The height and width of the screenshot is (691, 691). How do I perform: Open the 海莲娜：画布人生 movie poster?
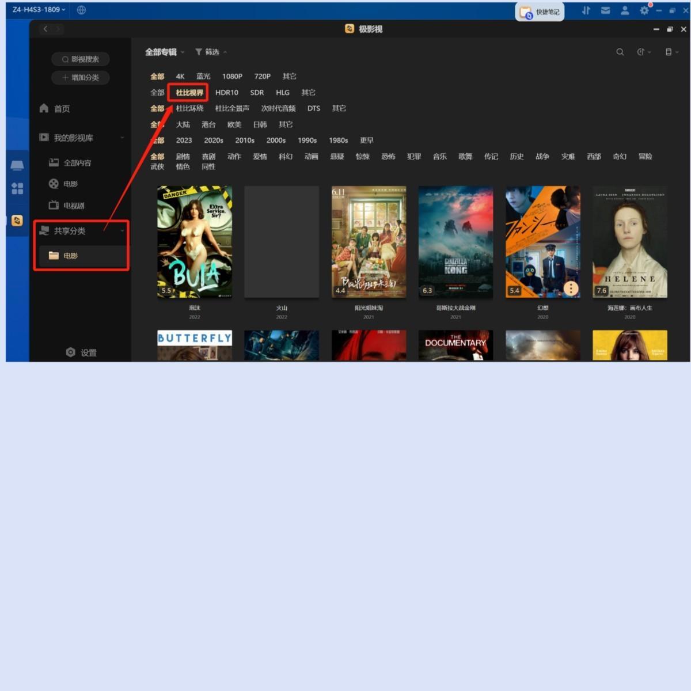point(630,242)
